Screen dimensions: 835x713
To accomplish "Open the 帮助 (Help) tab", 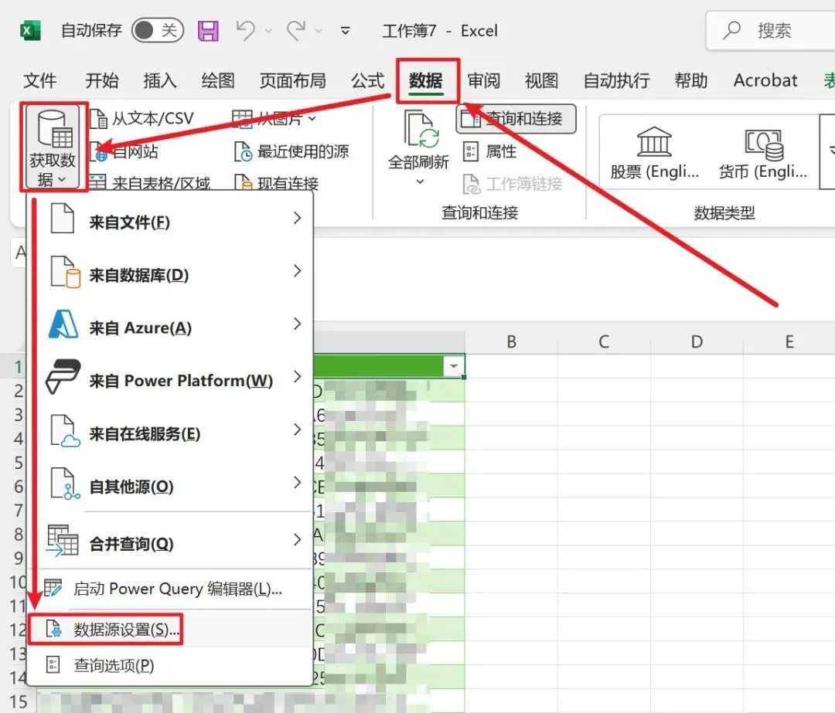I will click(x=690, y=81).
